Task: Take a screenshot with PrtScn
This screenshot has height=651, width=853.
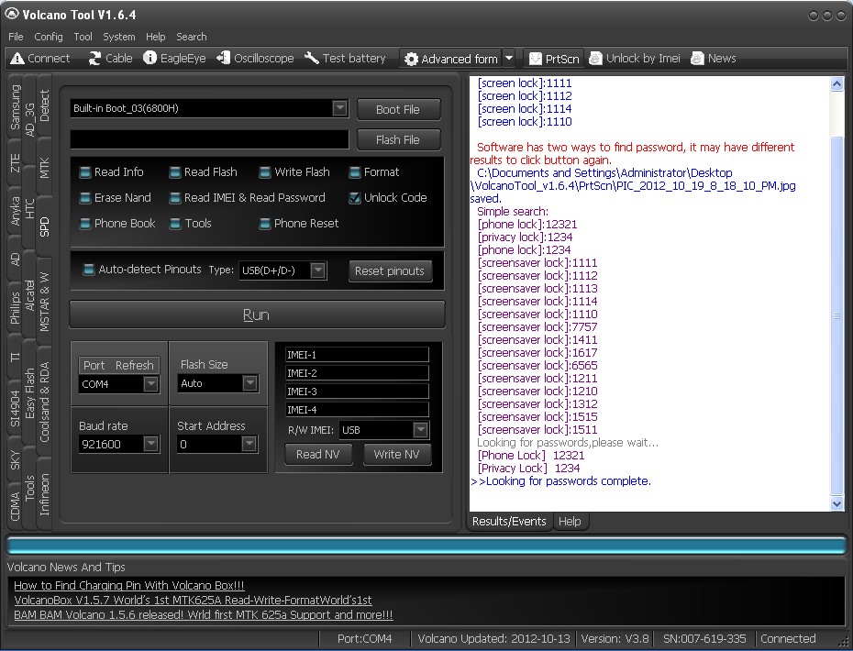Action: tap(554, 59)
